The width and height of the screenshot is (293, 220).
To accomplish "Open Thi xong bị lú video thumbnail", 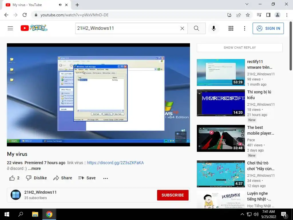I will 221,103.
